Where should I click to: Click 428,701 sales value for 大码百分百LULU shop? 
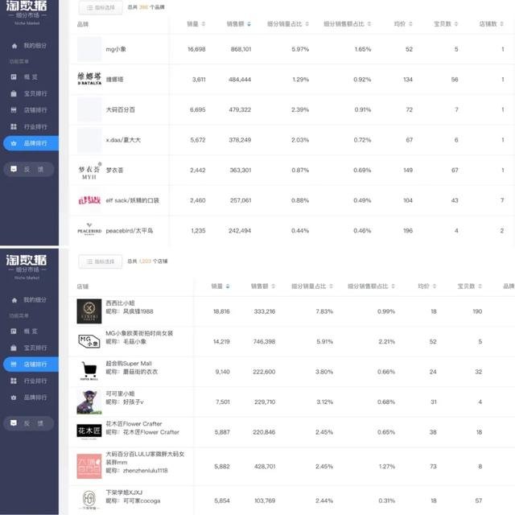[x=265, y=467]
